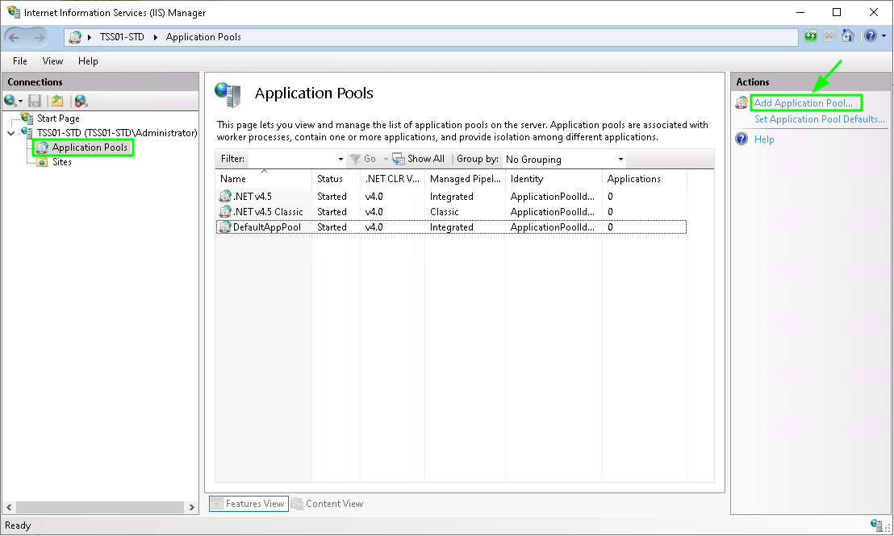
Task: Open dropdown next to Create Connection icon
Action: tap(20, 102)
